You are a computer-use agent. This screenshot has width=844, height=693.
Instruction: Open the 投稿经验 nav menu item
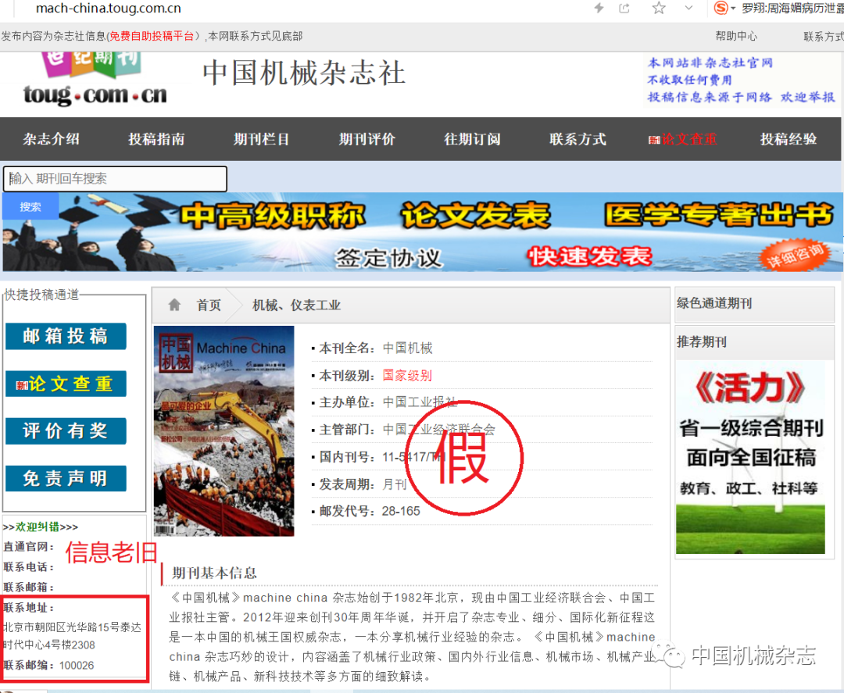click(x=789, y=139)
